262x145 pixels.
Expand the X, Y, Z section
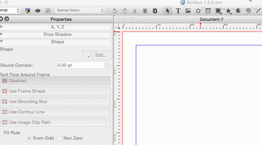click(55, 27)
